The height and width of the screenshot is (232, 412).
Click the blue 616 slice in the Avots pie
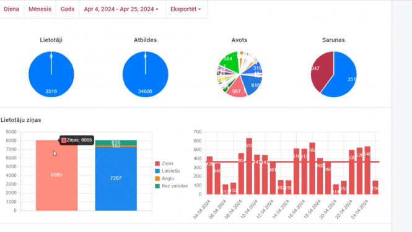tap(253, 85)
